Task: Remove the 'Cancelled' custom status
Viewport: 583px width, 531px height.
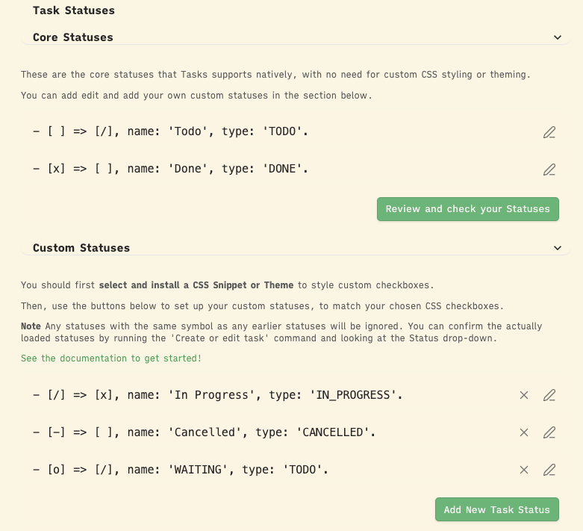Action: tap(524, 432)
